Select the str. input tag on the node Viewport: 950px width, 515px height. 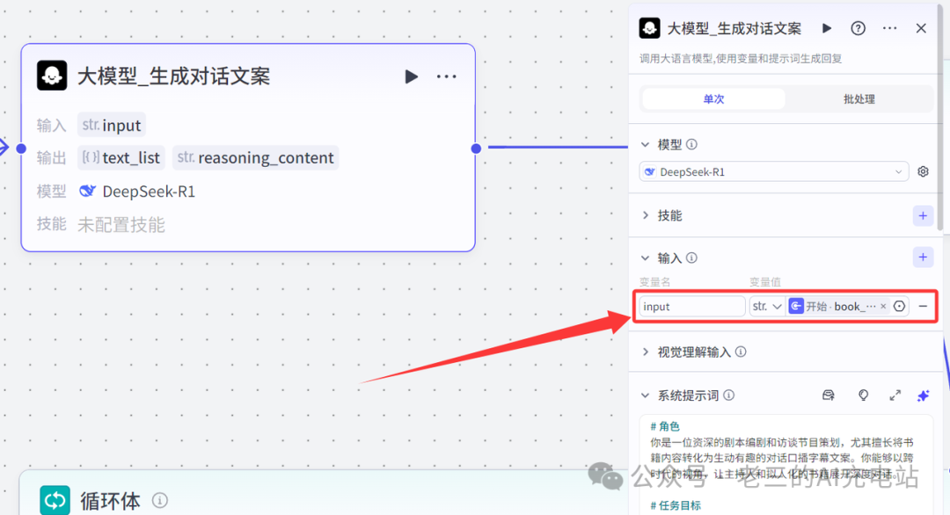(x=112, y=125)
